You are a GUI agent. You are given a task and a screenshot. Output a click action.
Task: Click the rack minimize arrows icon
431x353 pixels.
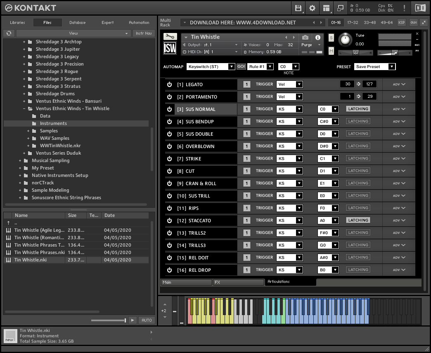[x=424, y=23]
